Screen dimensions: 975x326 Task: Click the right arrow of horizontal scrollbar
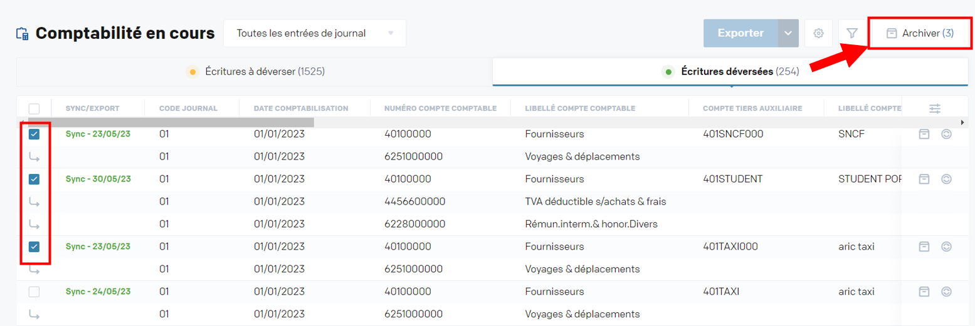pyautogui.click(x=962, y=122)
